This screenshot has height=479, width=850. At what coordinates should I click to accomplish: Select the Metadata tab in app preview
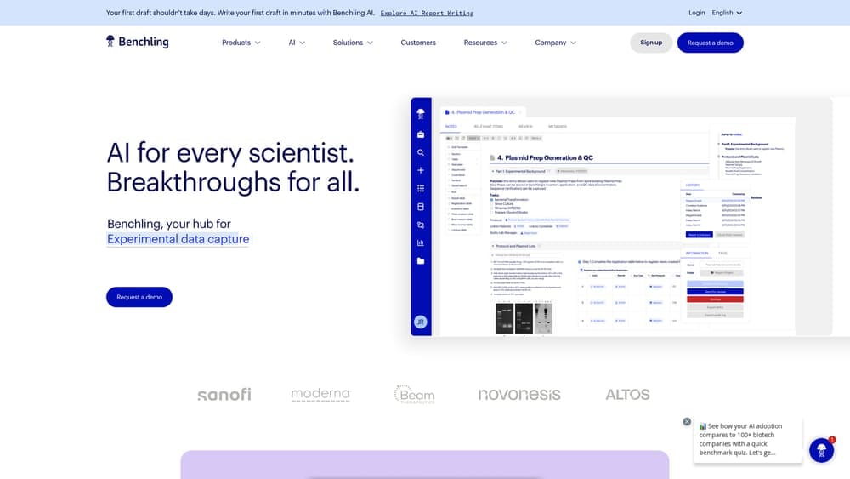tap(558, 127)
